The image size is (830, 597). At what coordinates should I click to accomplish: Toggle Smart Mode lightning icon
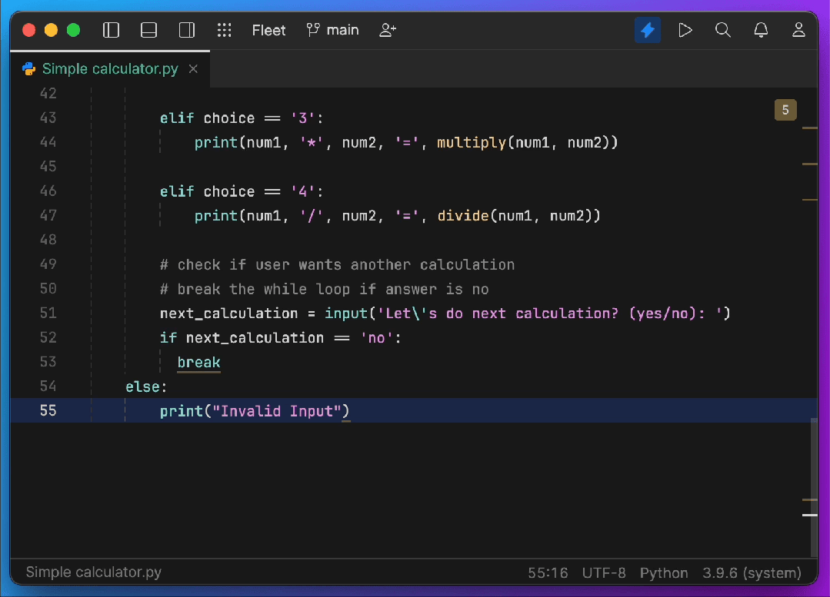[x=648, y=30]
